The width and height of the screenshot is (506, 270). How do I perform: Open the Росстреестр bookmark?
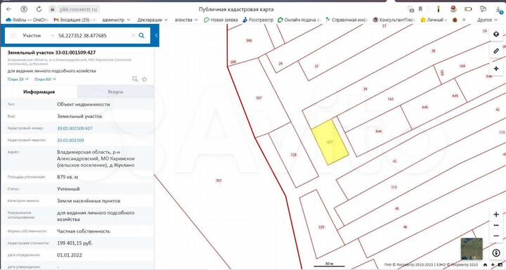coord(258,20)
